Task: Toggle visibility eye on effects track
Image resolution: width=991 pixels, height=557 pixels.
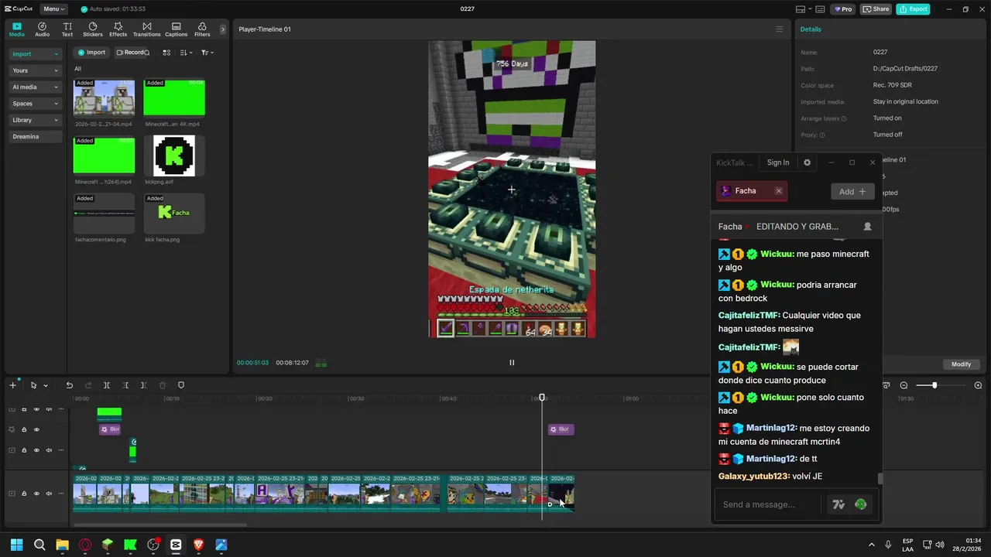Action: click(x=36, y=429)
